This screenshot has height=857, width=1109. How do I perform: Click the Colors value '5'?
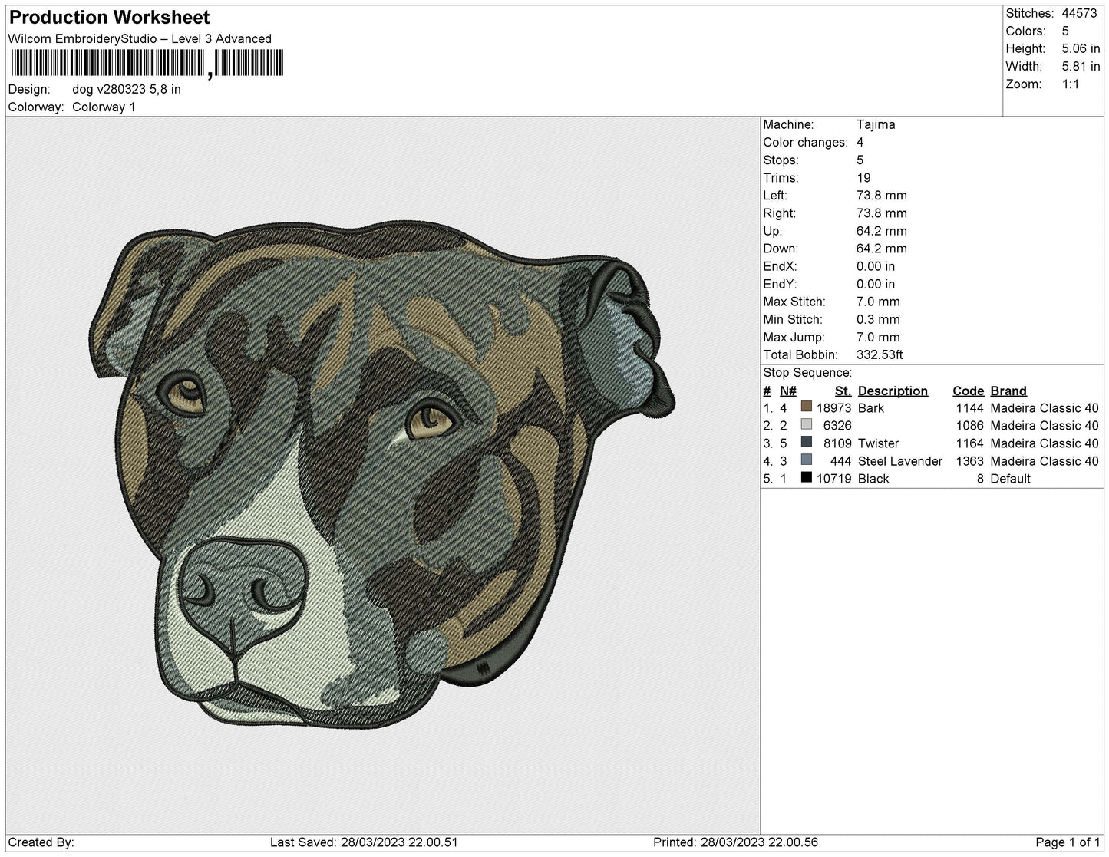pyautogui.click(x=1065, y=31)
